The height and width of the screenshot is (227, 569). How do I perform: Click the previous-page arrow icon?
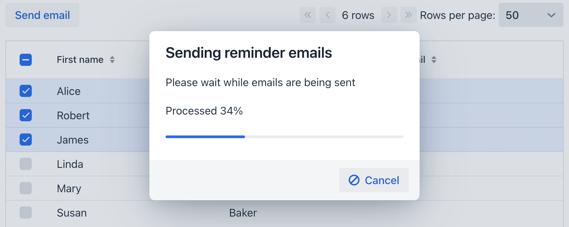[327, 15]
